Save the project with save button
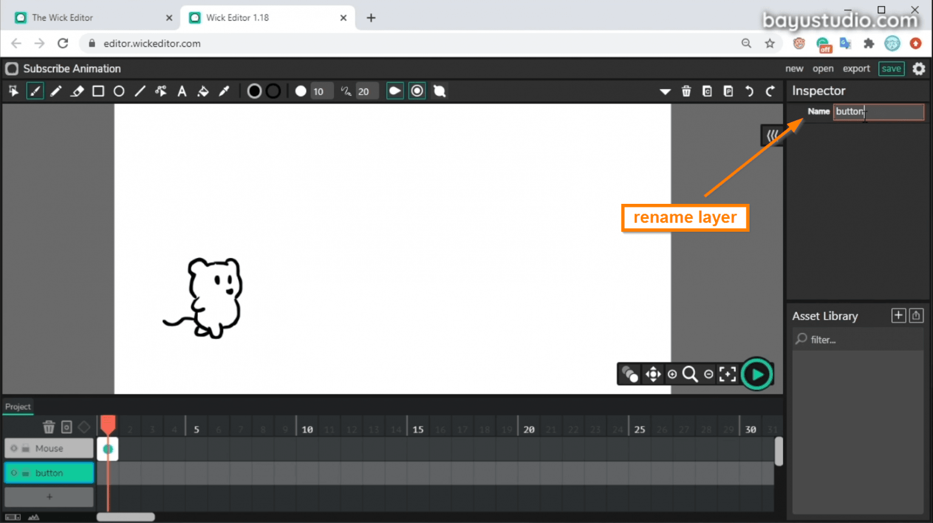The width and height of the screenshot is (933, 523). (x=891, y=69)
